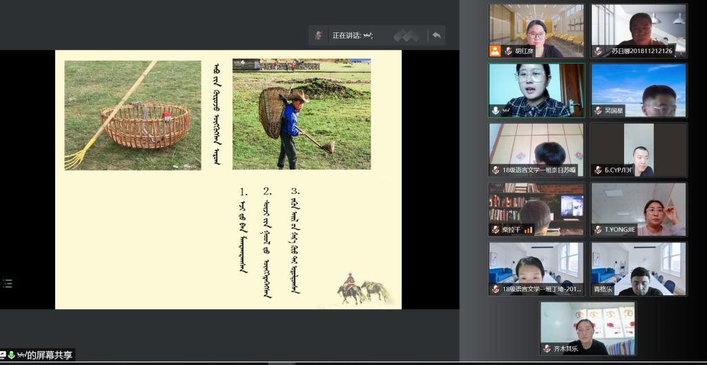Click the muted mic icon next to 苏日娜201811212126
Viewport: 707px width, 365px height.
coord(598,51)
